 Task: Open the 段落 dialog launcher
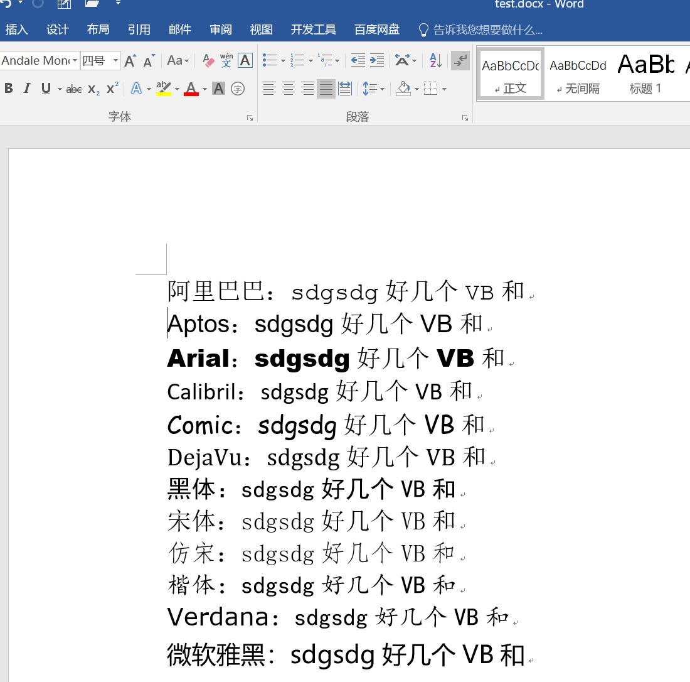(465, 117)
